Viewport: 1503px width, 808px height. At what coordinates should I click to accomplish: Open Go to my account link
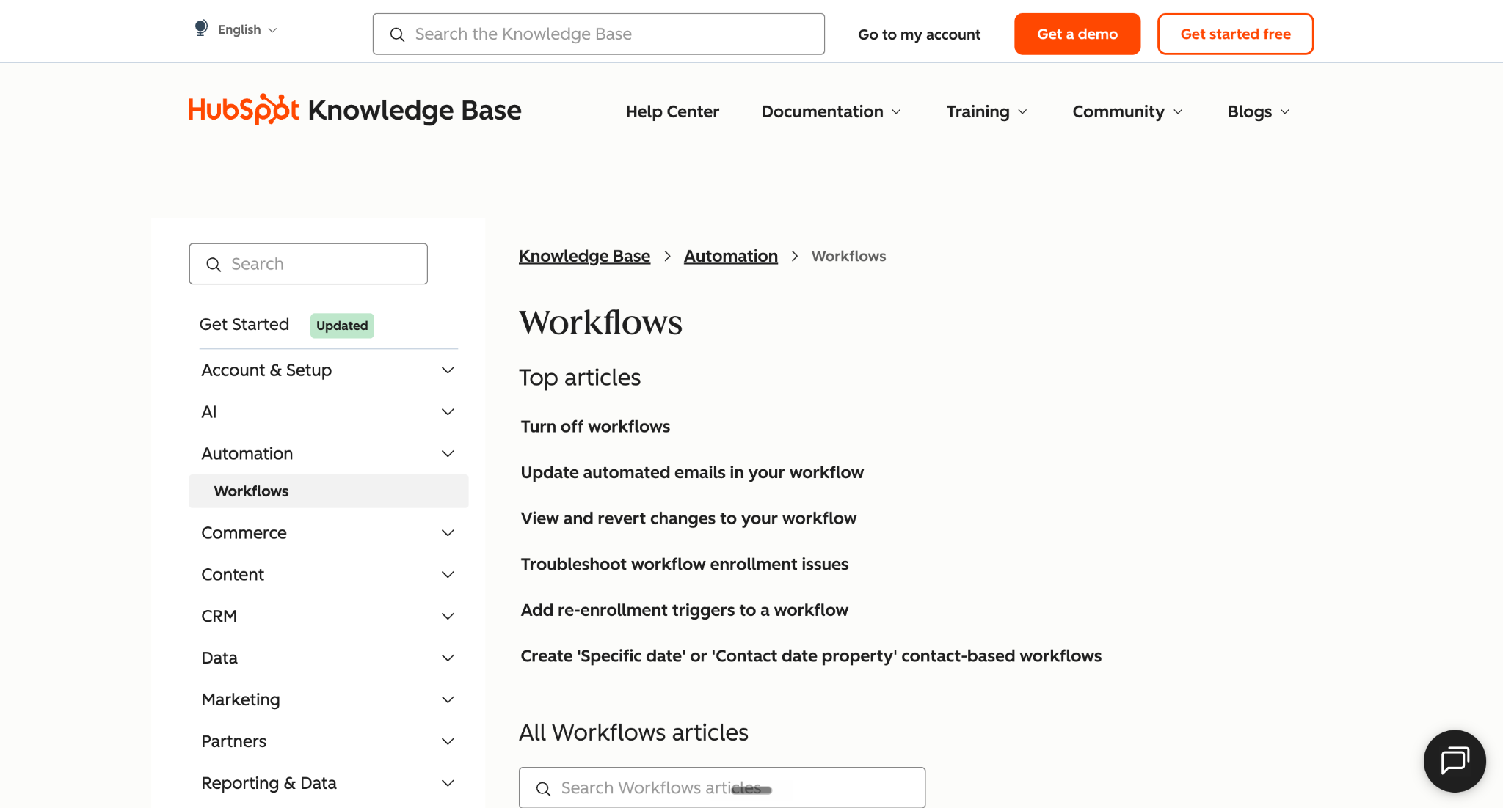pos(919,34)
